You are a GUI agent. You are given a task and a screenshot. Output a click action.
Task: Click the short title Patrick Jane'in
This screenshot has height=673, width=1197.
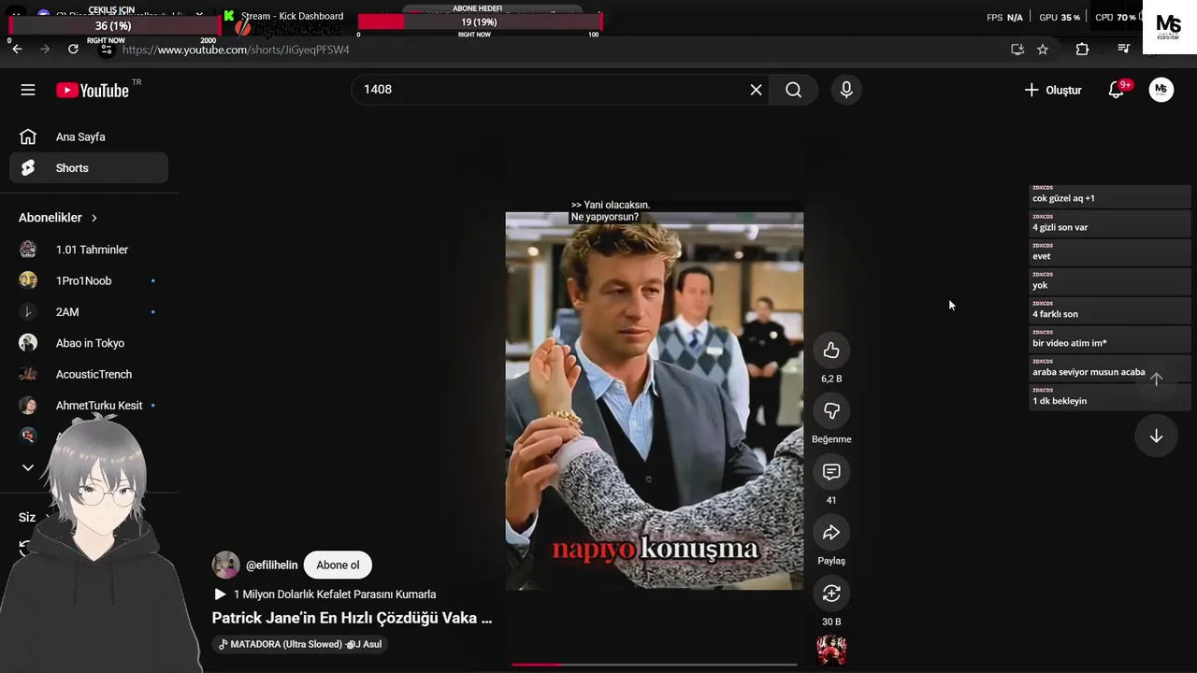tap(352, 618)
